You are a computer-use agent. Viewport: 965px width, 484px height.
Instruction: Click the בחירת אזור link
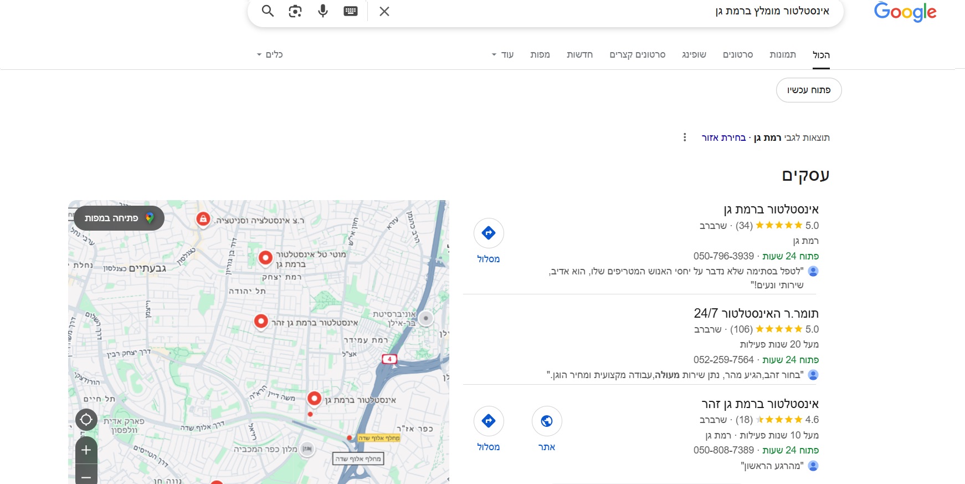click(x=724, y=137)
